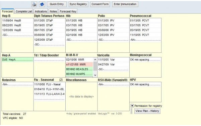Select the 01/04/10 FLU-H1N1-09 entry

coord(49,89)
